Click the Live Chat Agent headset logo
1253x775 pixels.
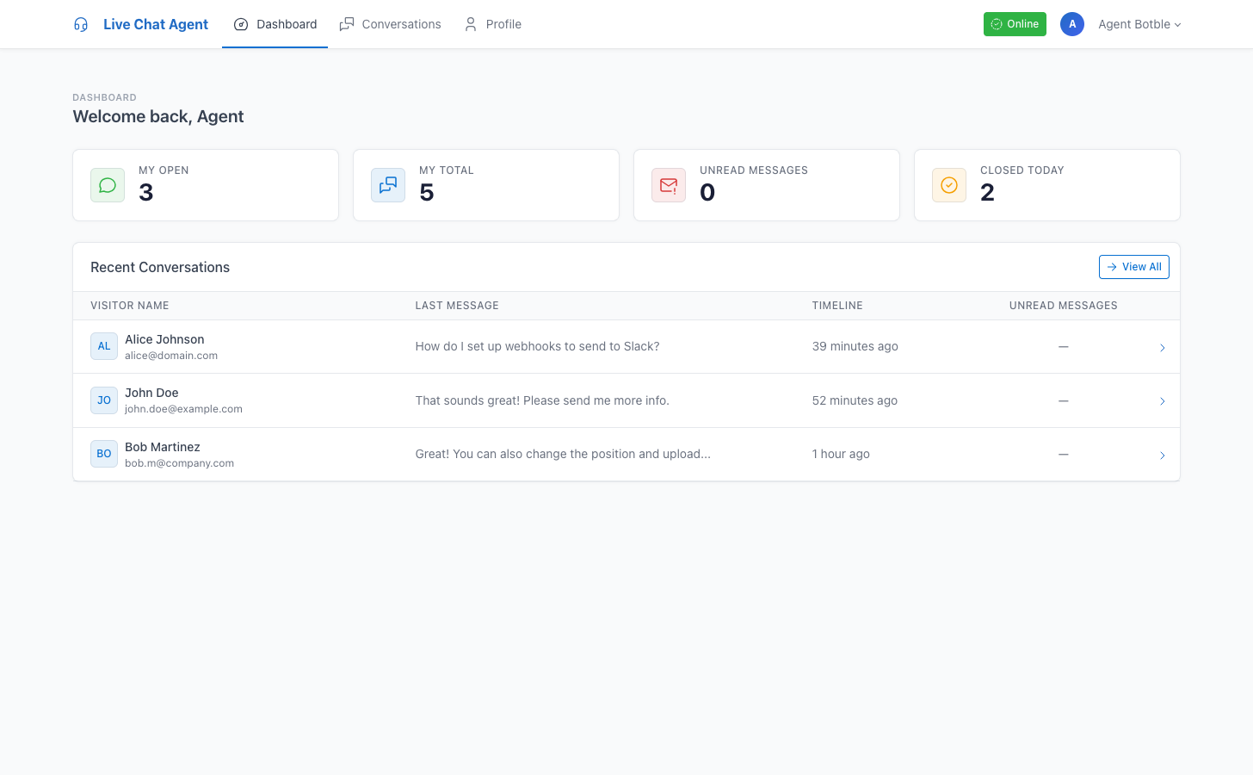(x=81, y=24)
